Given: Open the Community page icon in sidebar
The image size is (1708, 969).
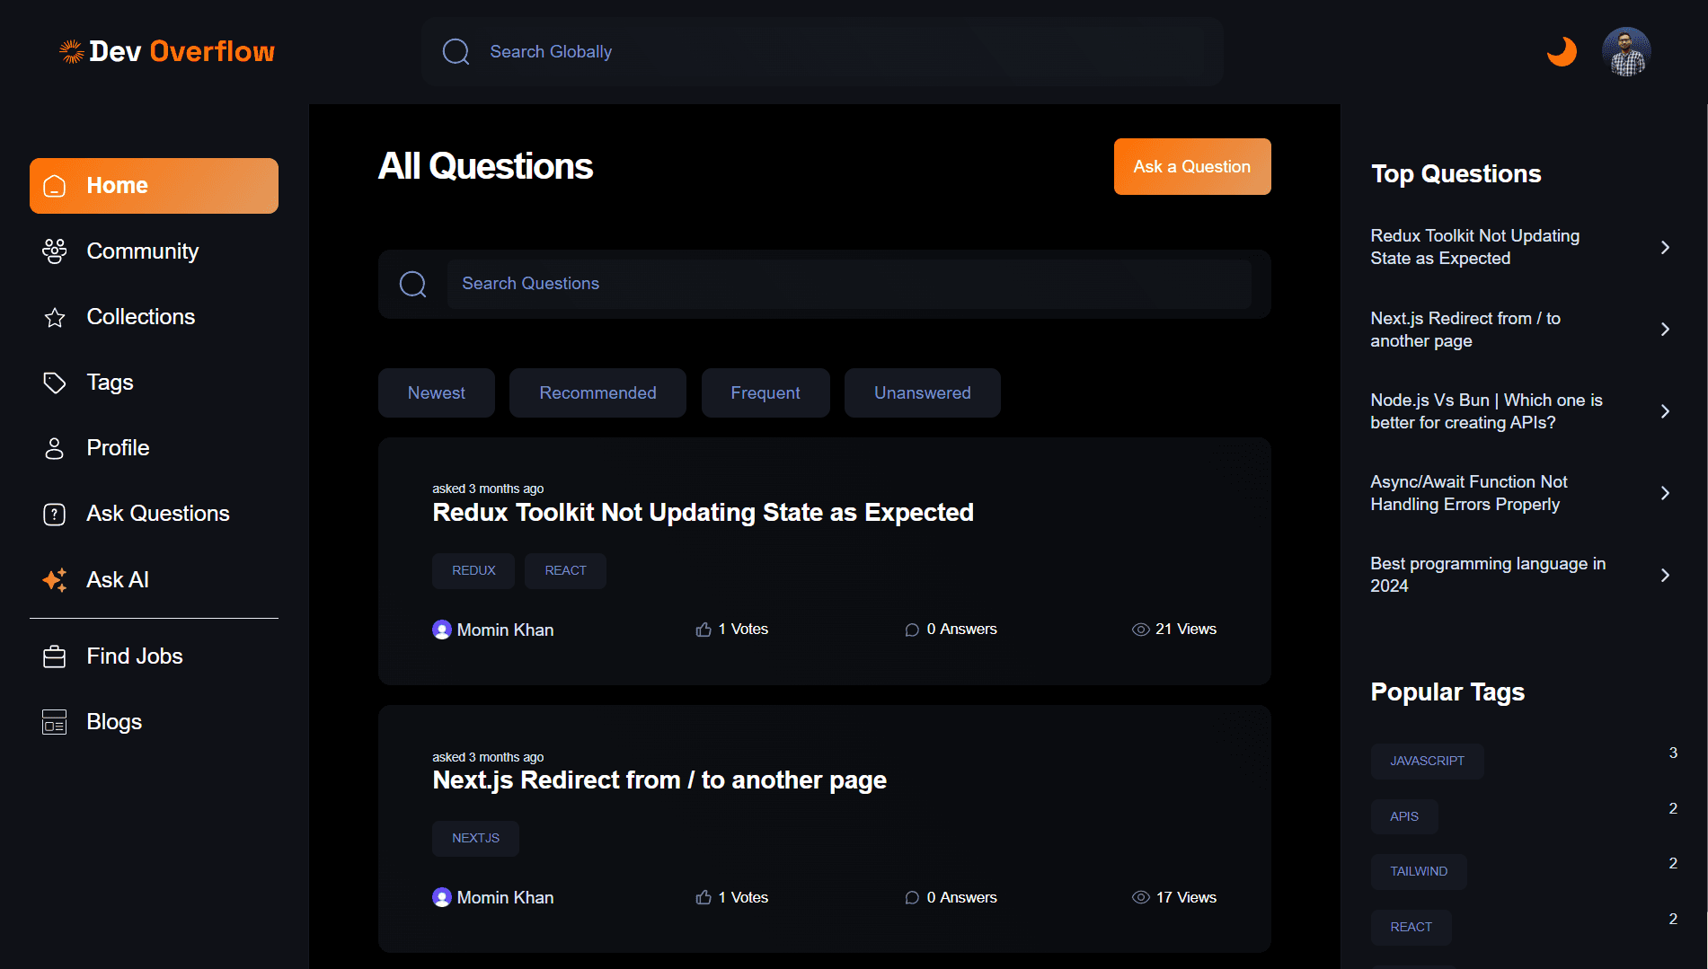Looking at the screenshot, I should point(55,251).
